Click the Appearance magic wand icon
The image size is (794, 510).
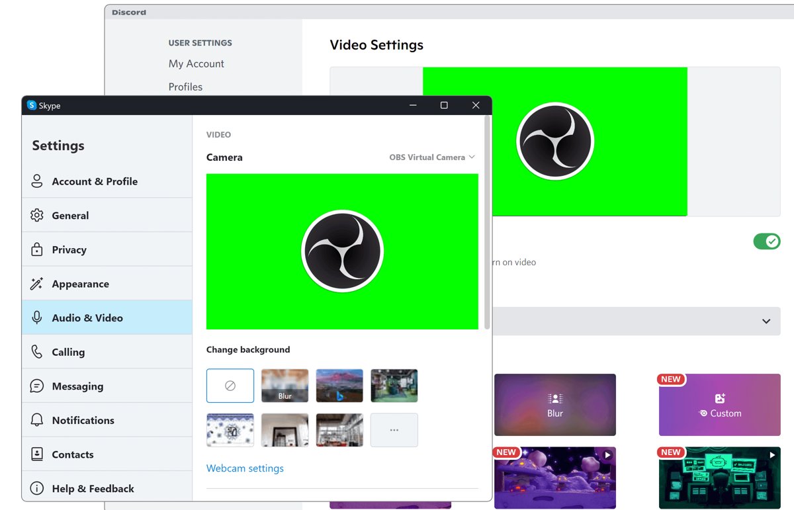37,284
